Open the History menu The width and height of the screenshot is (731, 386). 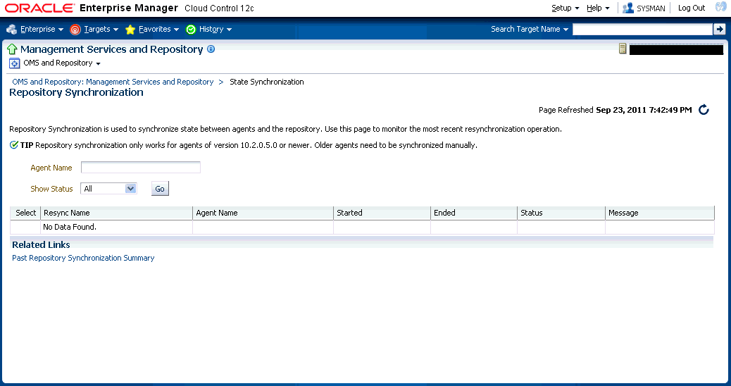215,30
